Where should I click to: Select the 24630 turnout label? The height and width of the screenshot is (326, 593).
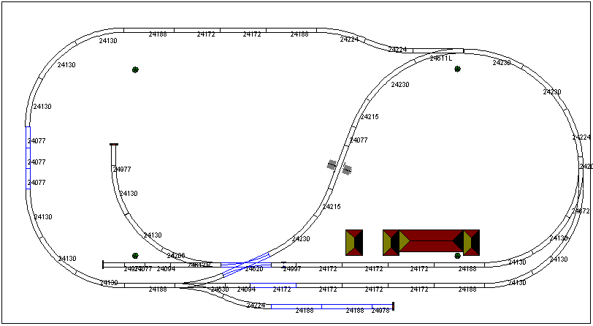pos(220,290)
